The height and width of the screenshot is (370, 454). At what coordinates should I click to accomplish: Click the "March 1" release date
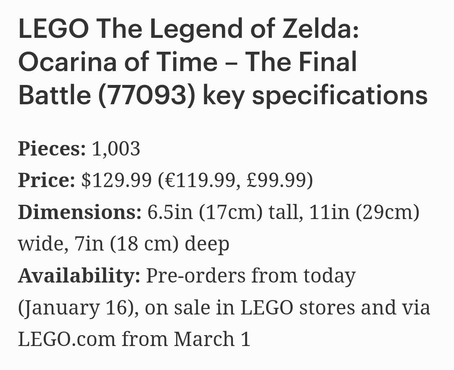click(212, 339)
